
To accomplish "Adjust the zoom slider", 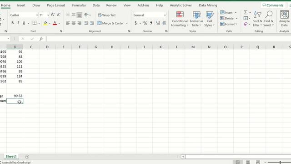I will (280, 162).
